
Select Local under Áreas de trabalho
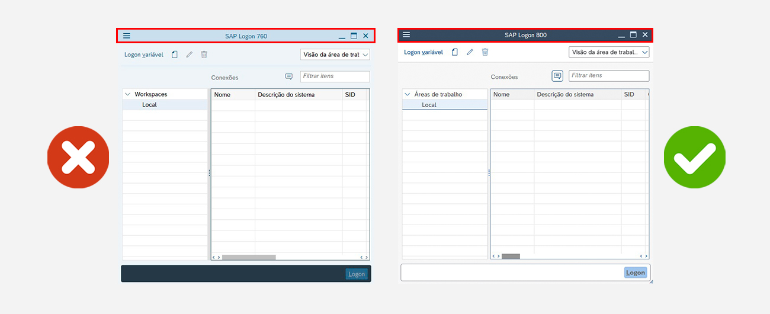pos(429,105)
